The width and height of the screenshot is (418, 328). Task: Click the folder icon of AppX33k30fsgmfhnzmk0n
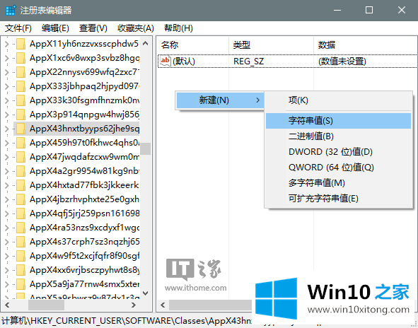[x=21, y=100]
